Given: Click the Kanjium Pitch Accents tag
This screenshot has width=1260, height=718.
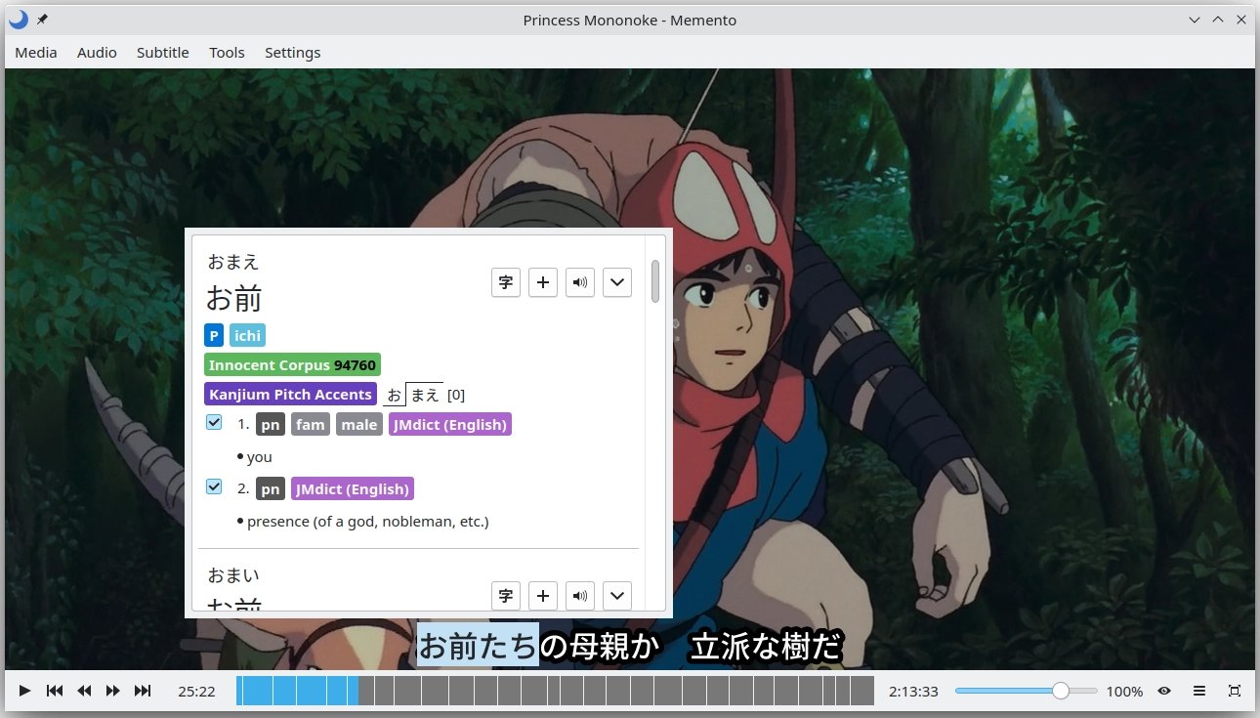Looking at the screenshot, I should coord(290,395).
